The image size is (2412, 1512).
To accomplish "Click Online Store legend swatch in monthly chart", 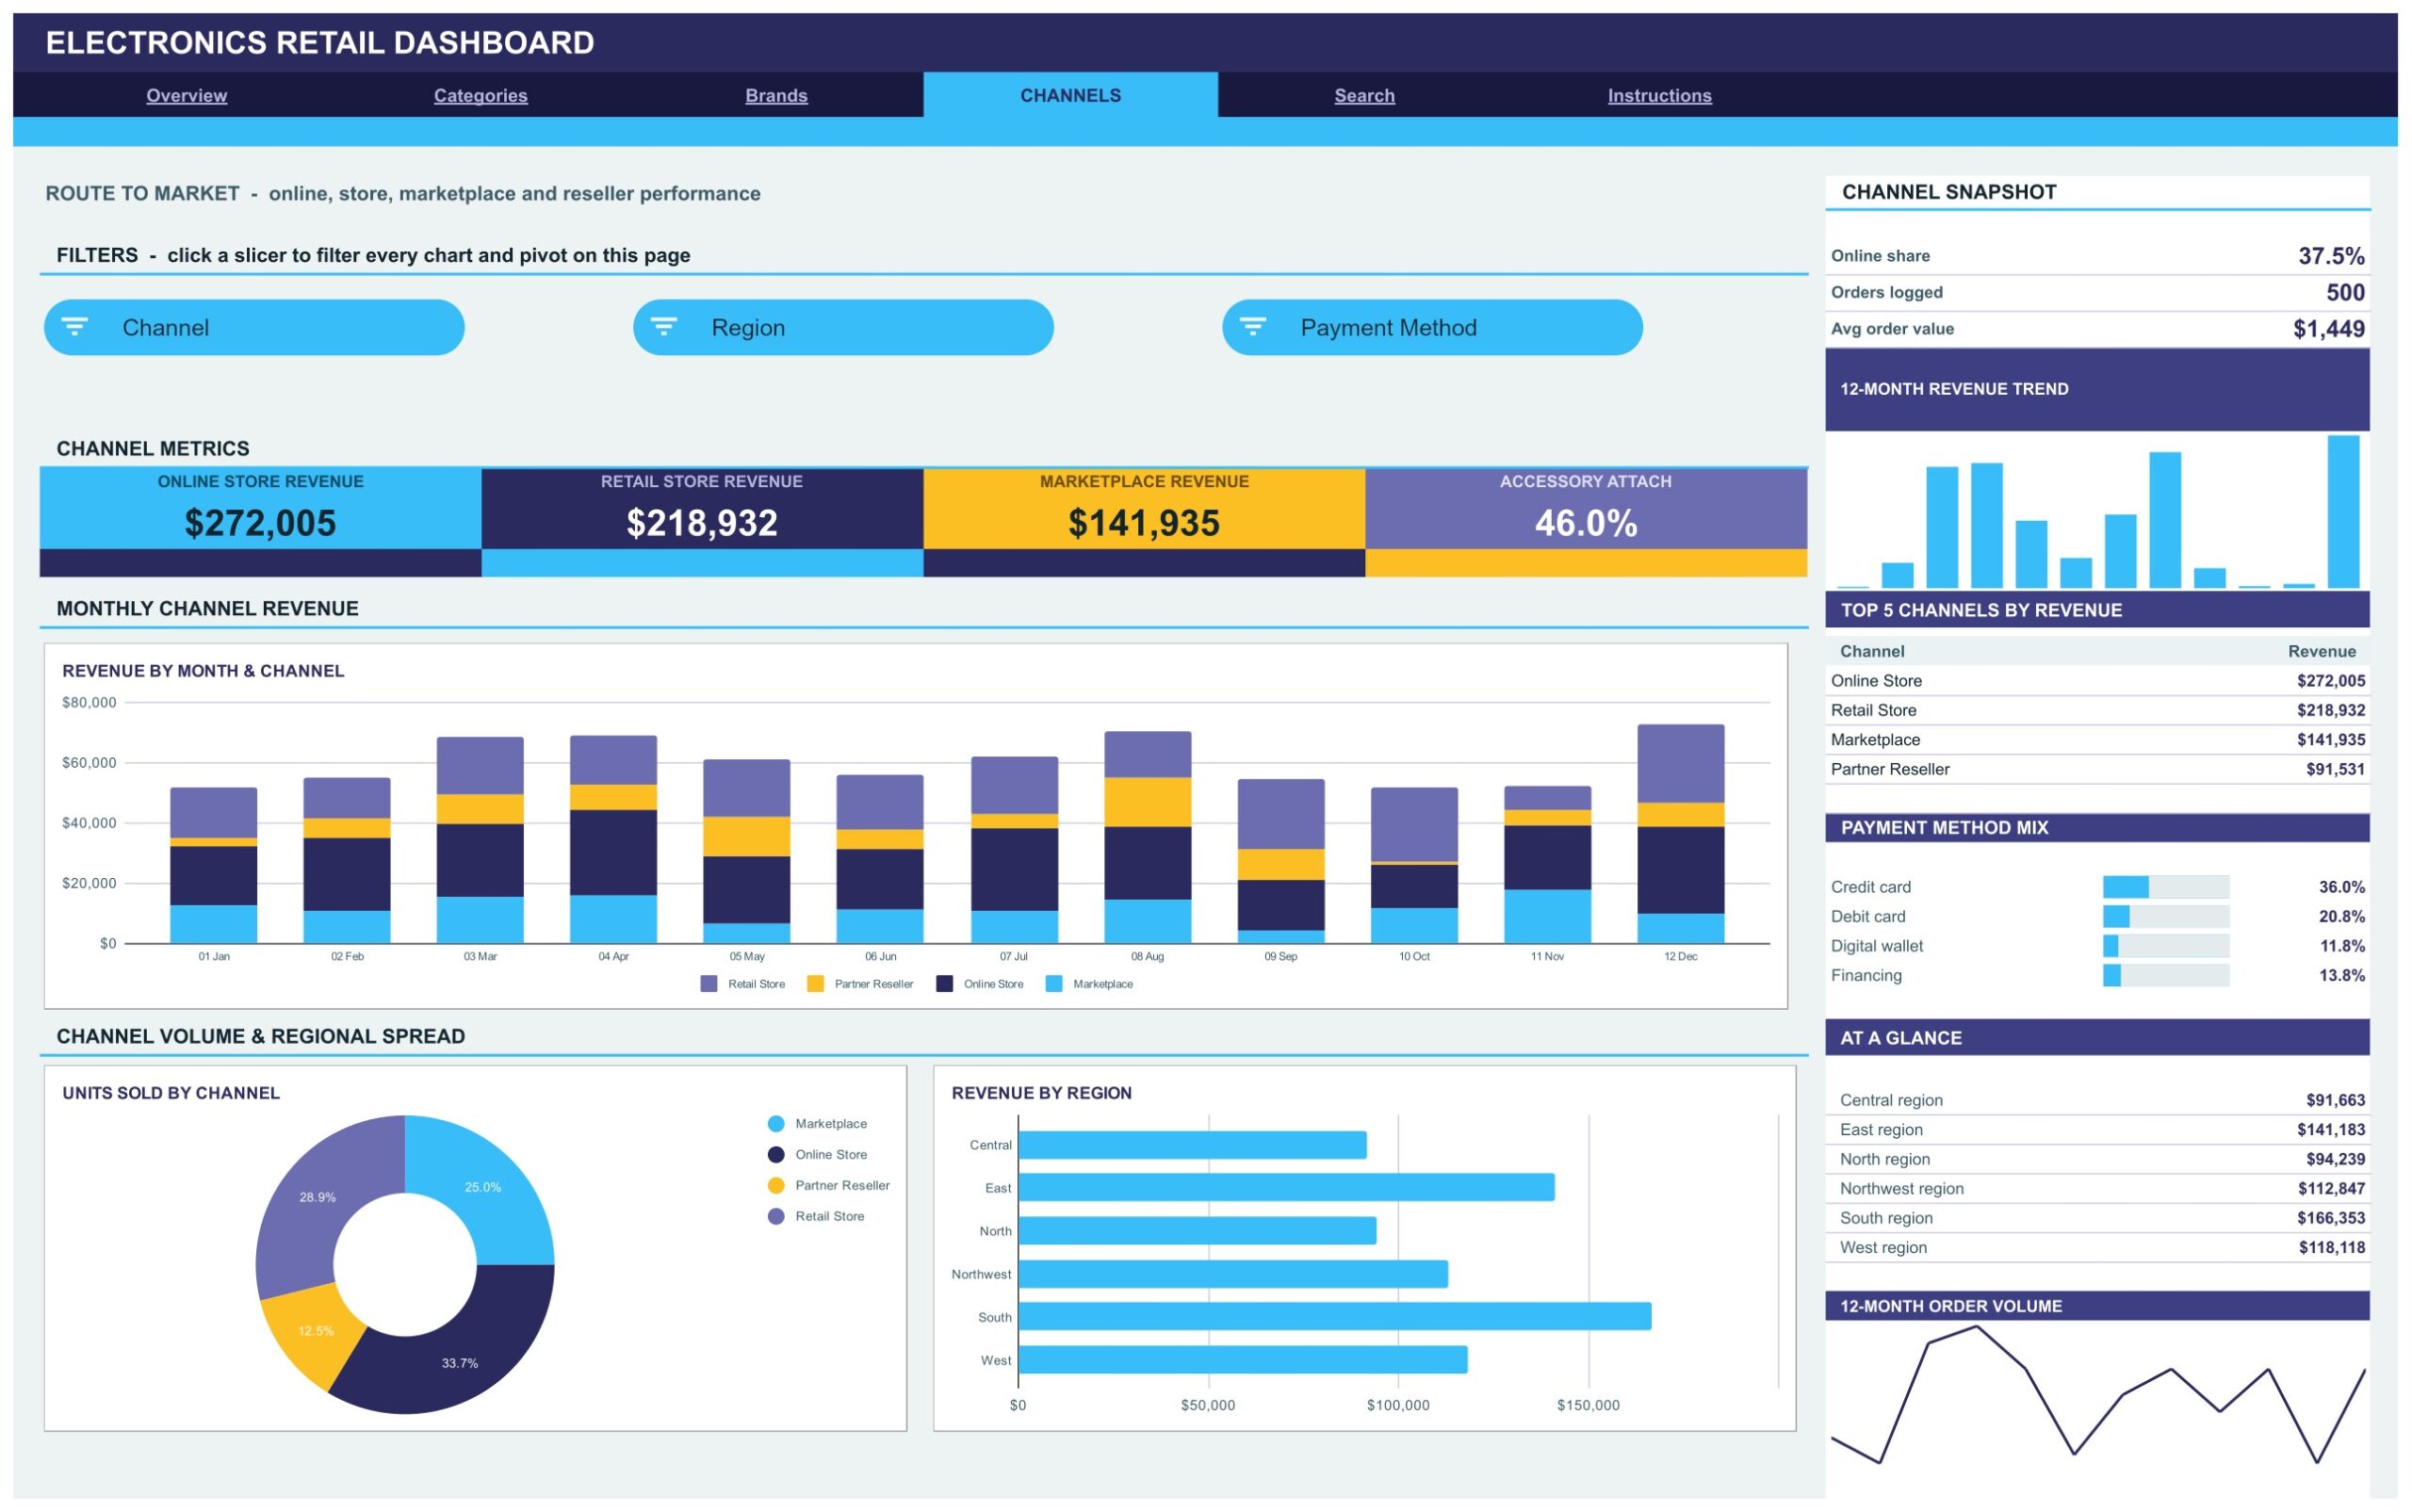I will click(944, 984).
